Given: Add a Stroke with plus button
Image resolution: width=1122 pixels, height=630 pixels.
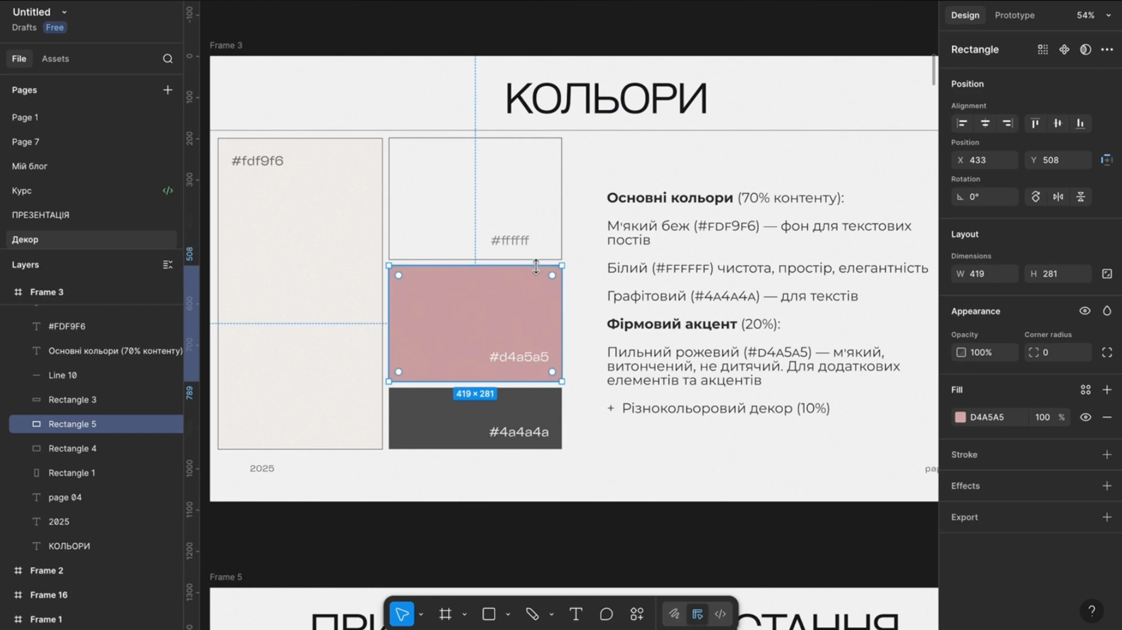Looking at the screenshot, I should 1107,455.
